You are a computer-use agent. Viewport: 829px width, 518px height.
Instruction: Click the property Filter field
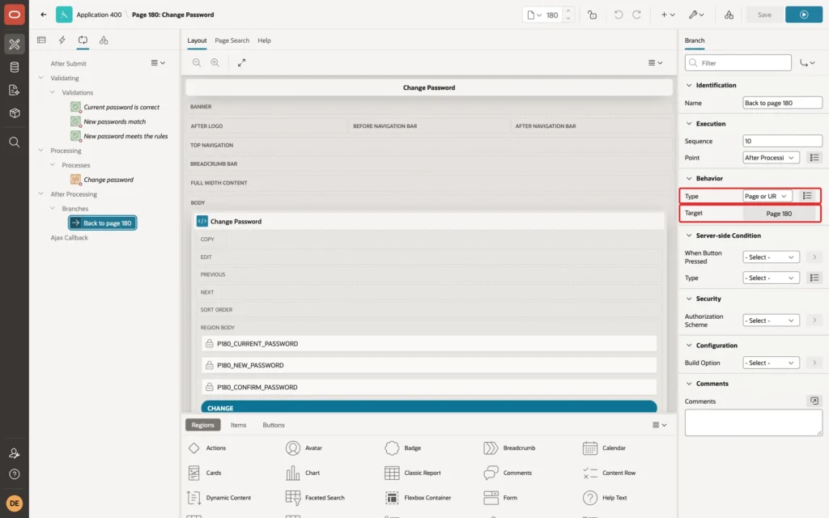click(738, 63)
